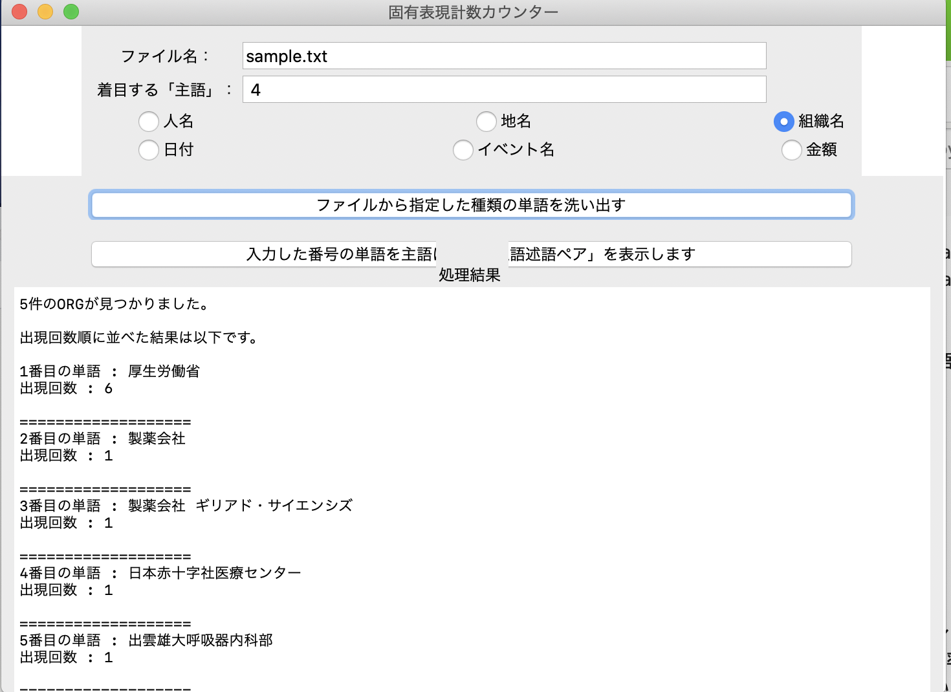
Task: Select the イベント名 radio button
Action: pos(463,150)
